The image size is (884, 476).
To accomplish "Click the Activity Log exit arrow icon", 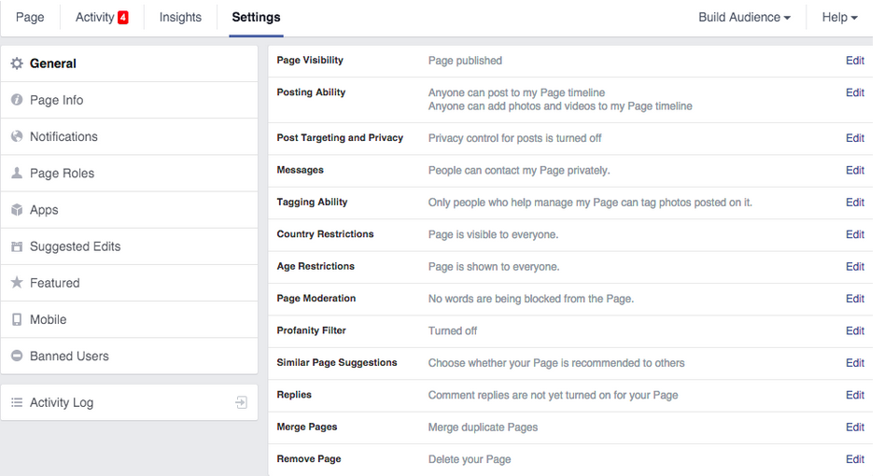I will click(241, 402).
